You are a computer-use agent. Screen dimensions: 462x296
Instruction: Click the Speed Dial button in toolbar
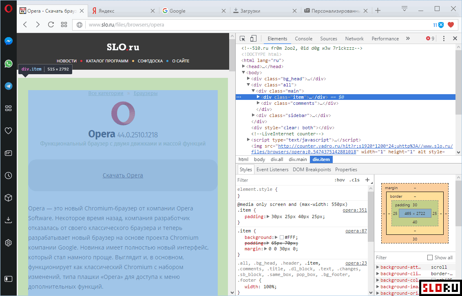pos(64,24)
